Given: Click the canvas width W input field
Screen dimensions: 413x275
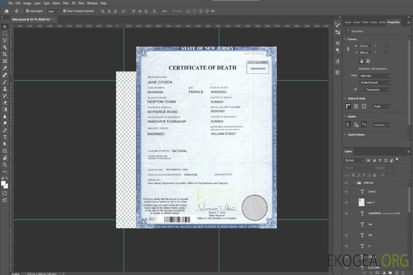Looking at the screenshot, I should tap(365, 46).
